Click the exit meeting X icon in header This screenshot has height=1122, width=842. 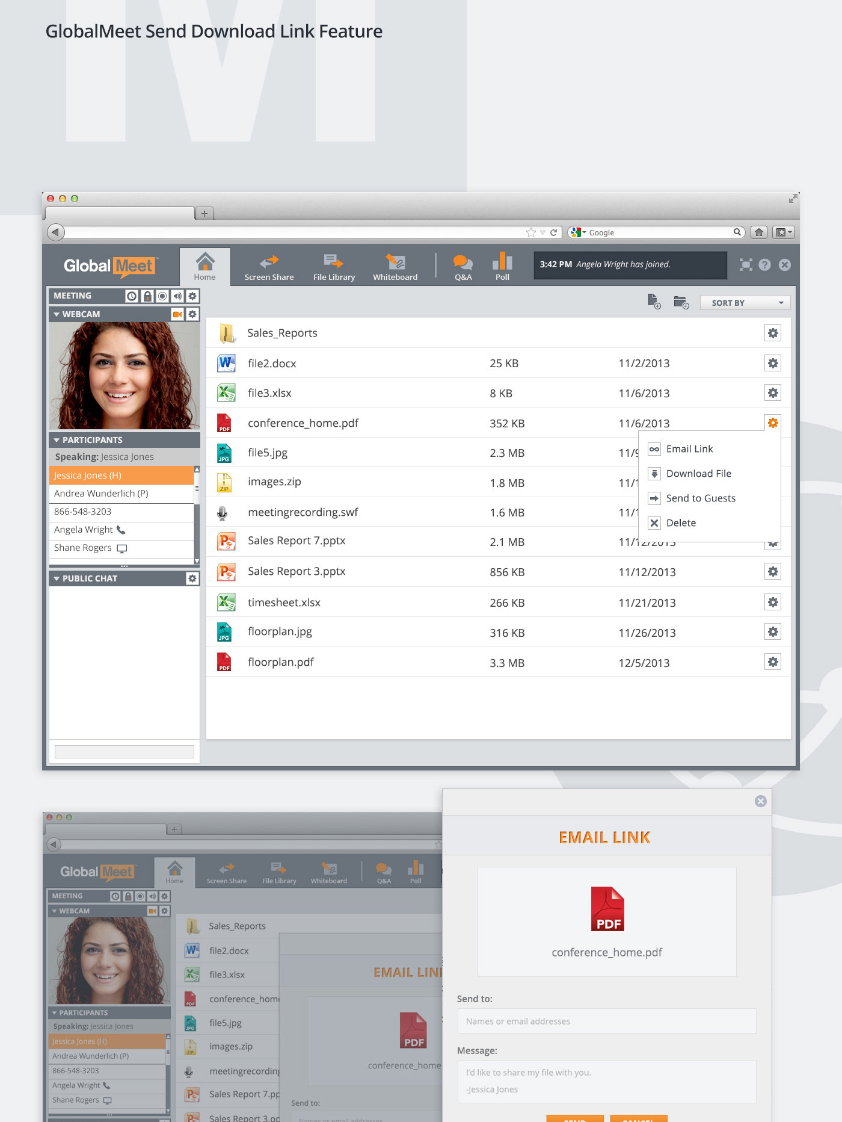click(x=785, y=265)
